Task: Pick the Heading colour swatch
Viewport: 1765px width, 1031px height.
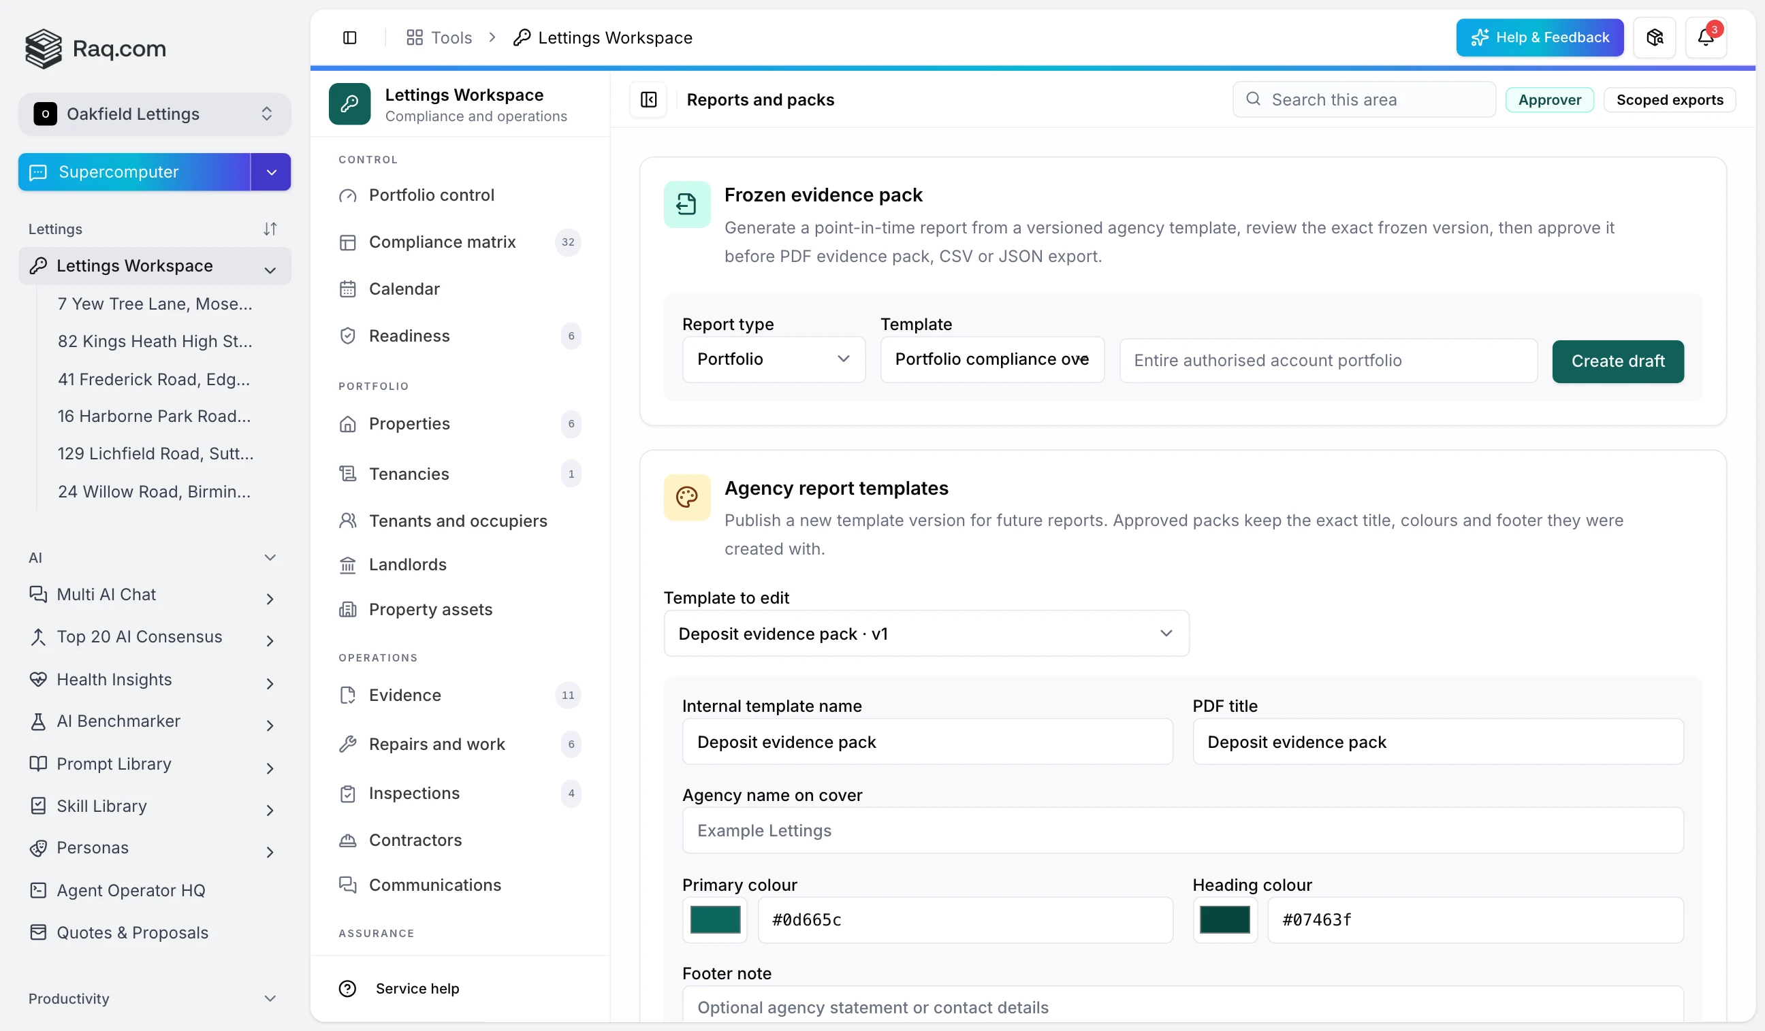Action: pyautogui.click(x=1224, y=919)
